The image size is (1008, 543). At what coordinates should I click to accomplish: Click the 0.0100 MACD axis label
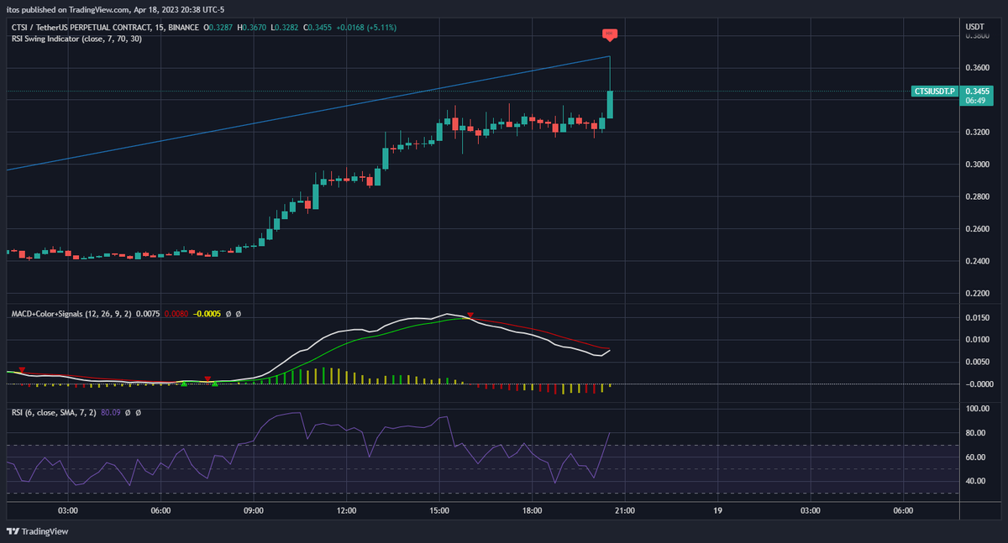978,340
